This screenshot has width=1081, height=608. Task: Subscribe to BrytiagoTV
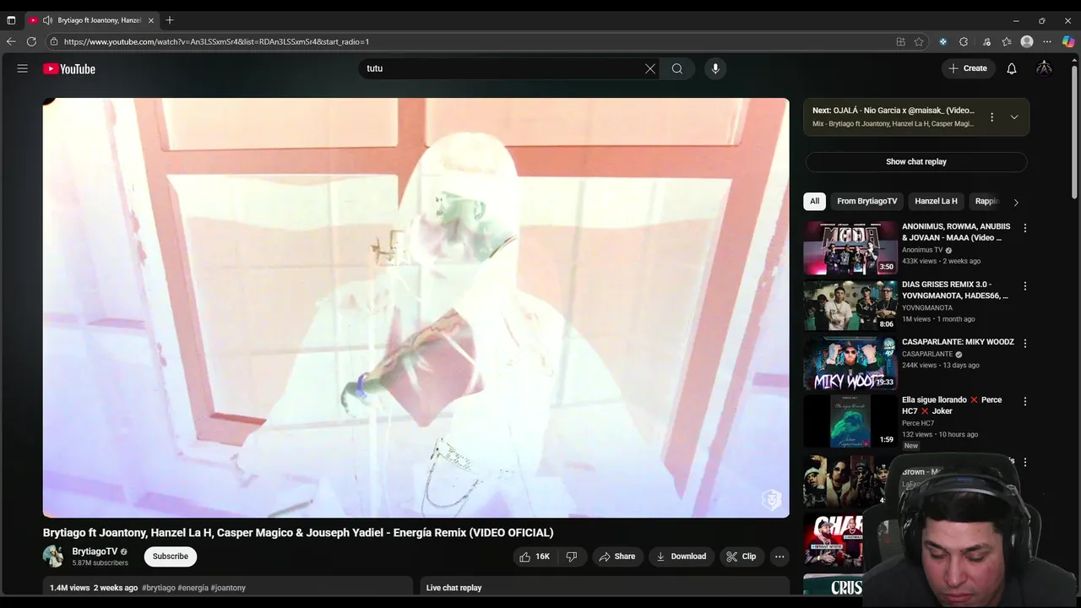(171, 556)
